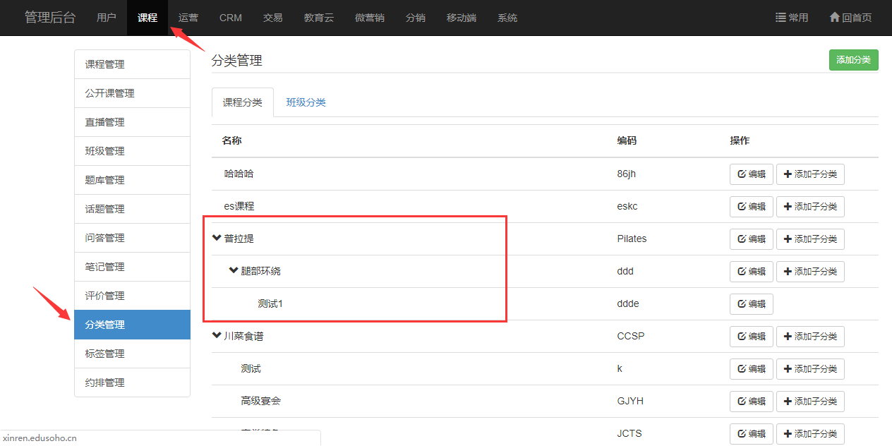The width and height of the screenshot is (892, 446).
Task: Click plus icon in 普拉提 row
Action: tap(788, 239)
